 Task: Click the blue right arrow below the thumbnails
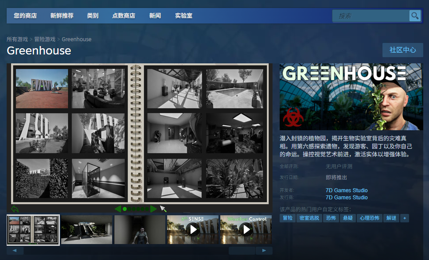[263, 250]
